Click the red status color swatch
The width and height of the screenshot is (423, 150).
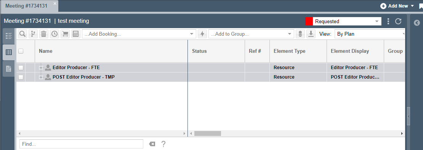(309, 21)
